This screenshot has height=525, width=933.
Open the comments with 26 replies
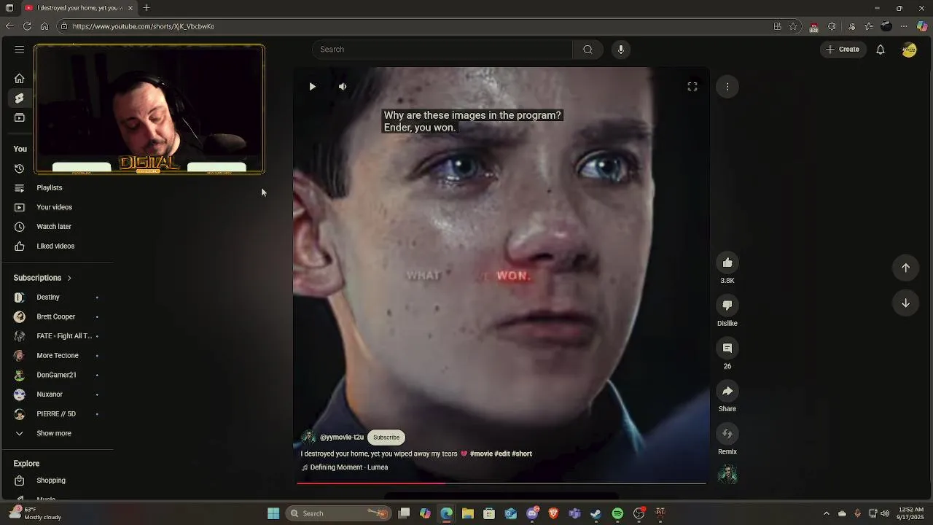tap(727, 349)
